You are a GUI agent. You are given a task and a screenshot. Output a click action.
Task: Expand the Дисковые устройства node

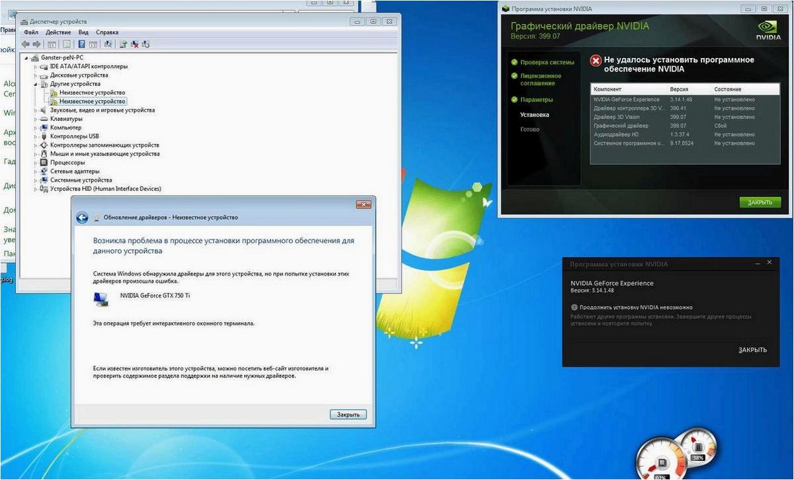pos(36,75)
